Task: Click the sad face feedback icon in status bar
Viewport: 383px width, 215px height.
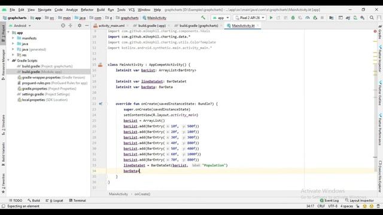Action: pyautogui.click(x=372, y=206)
